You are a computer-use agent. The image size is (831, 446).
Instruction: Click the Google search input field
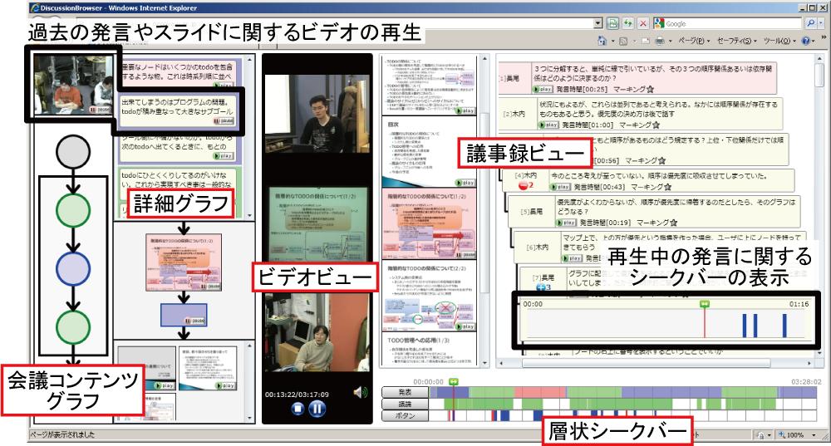[x=733, y=23]
